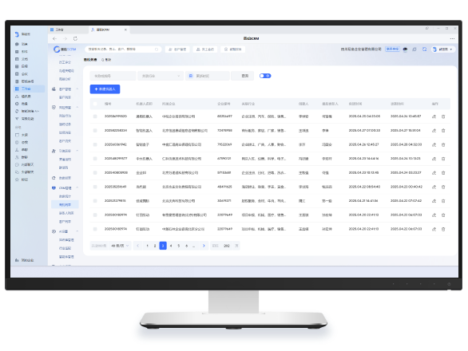Go to page 4 in the pagination

click(x=171, y=246)
